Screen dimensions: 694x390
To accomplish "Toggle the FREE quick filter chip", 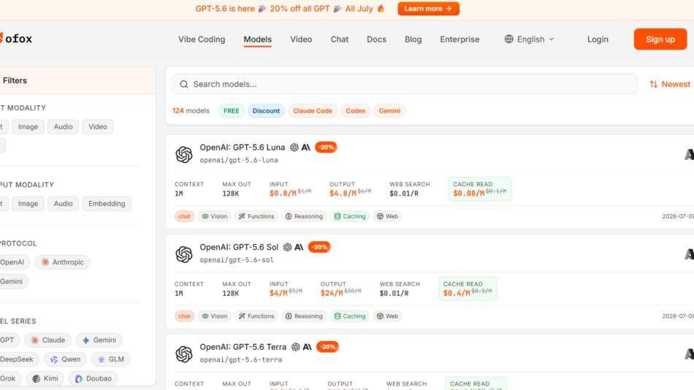I will [231, 111].
